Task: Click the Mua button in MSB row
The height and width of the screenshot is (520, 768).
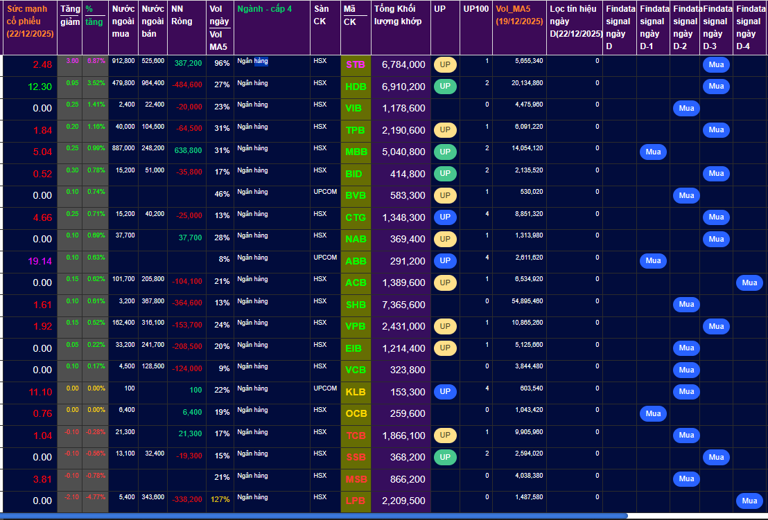Action: click(686, 478)
